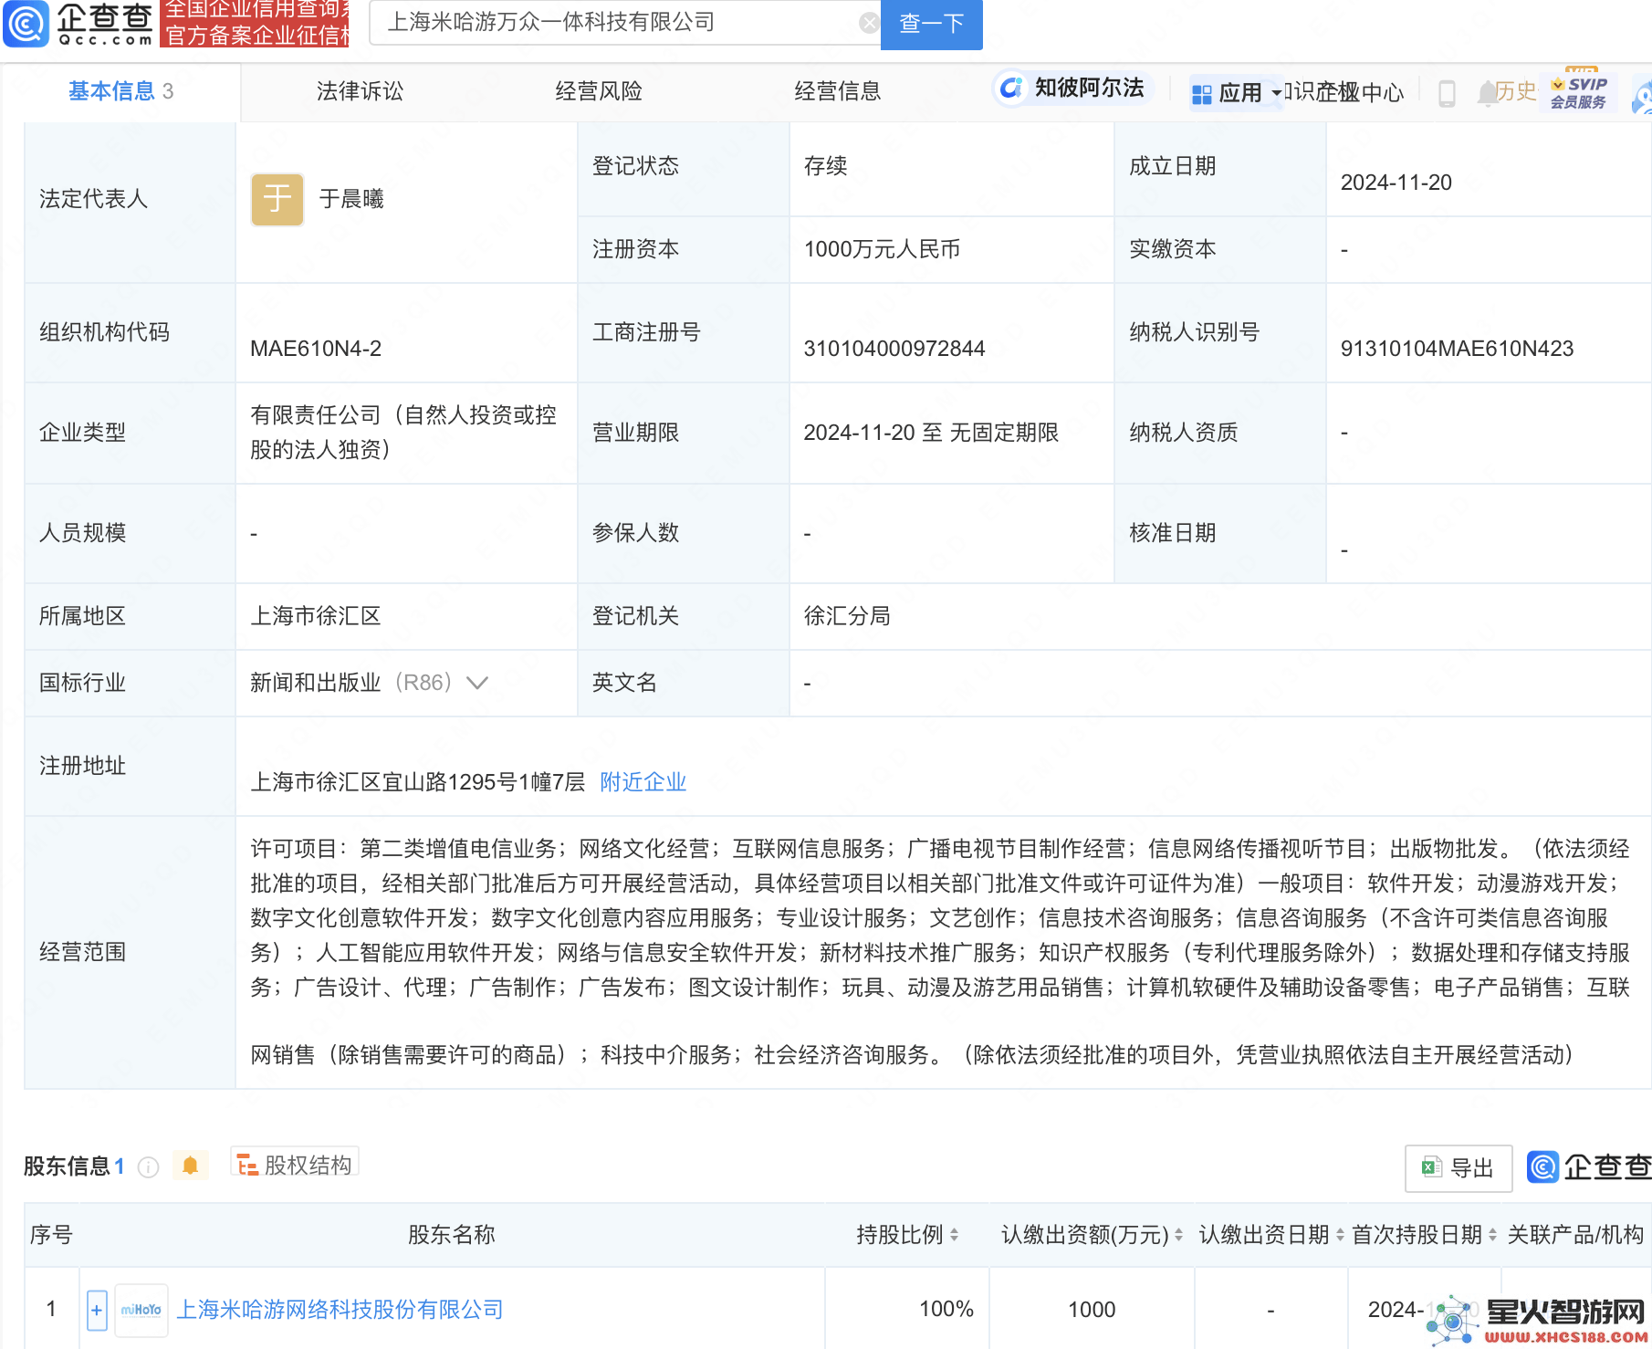Image resolution: width=1652 pixels, height=1349 pixels.
Task: Click the shareholder monitoring bell icon
Action: pyautogui.click(x=190, y=1166)
